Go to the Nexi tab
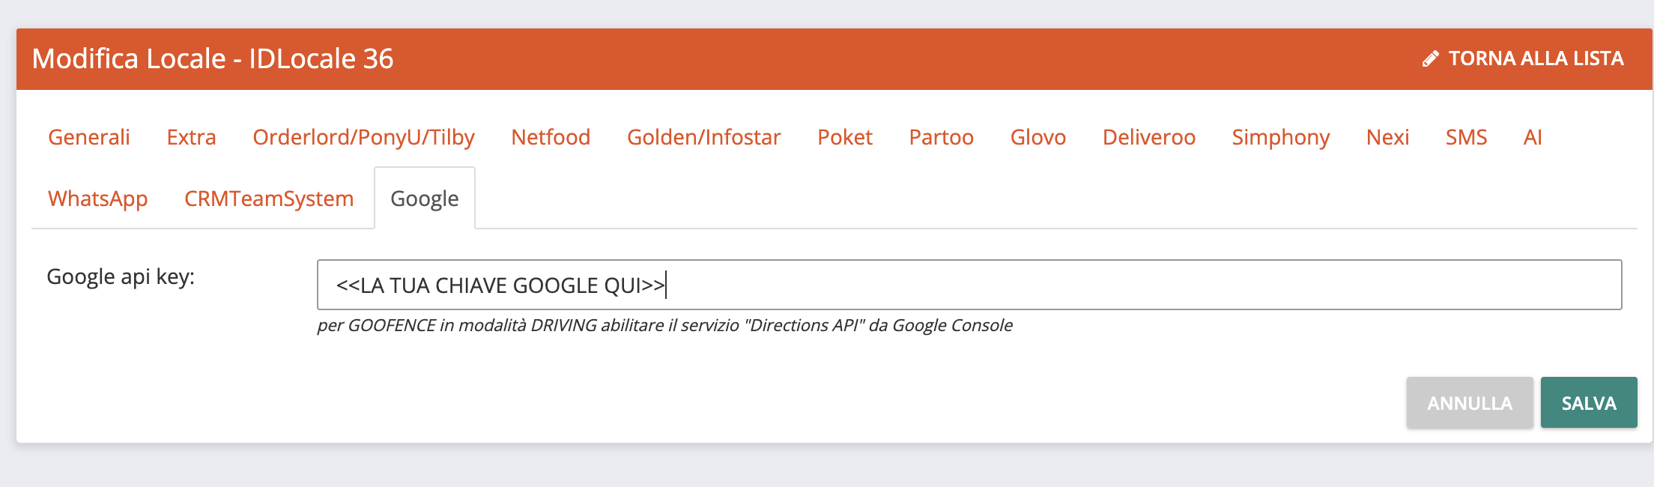The width and height of the screenshot is (1654, 487). (1387, 137)
